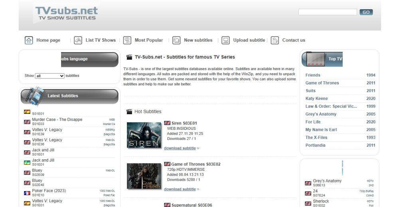Open Game of Thrones in Top TV list
Viewport: 399px width, 207px height.
322,83
